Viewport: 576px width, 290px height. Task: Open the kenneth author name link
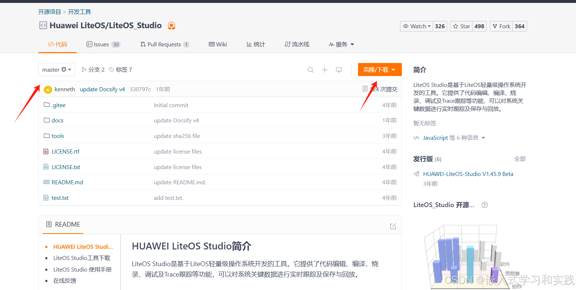click(x=65, y=89)
